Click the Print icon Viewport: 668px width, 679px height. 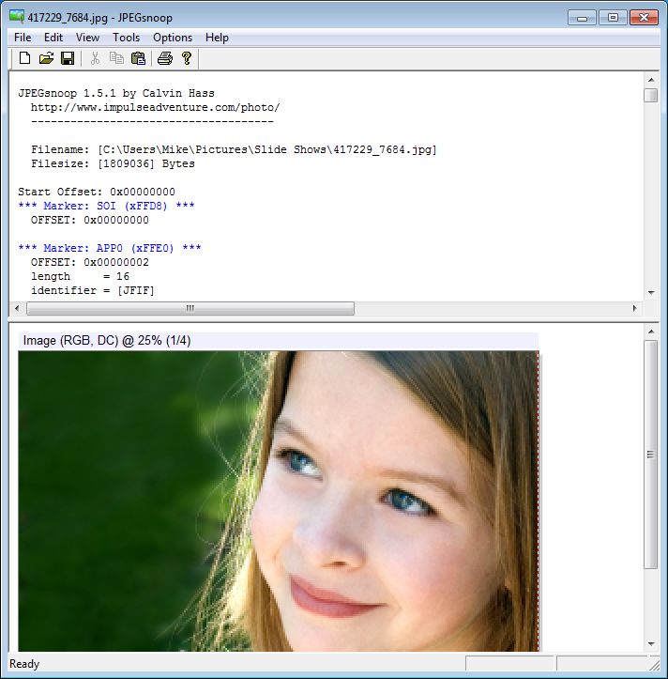(165, 58)
